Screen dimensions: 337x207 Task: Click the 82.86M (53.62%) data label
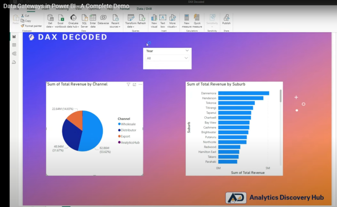tap(105, 150)
